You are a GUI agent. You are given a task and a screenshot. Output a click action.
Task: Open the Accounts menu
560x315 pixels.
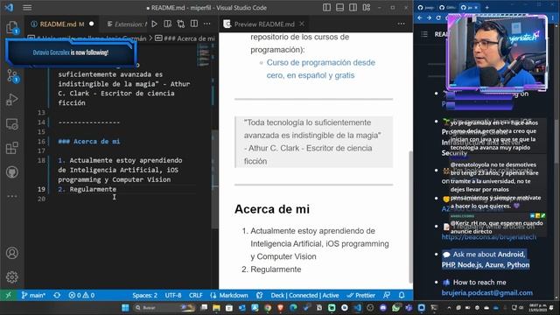tap(12, 253)
